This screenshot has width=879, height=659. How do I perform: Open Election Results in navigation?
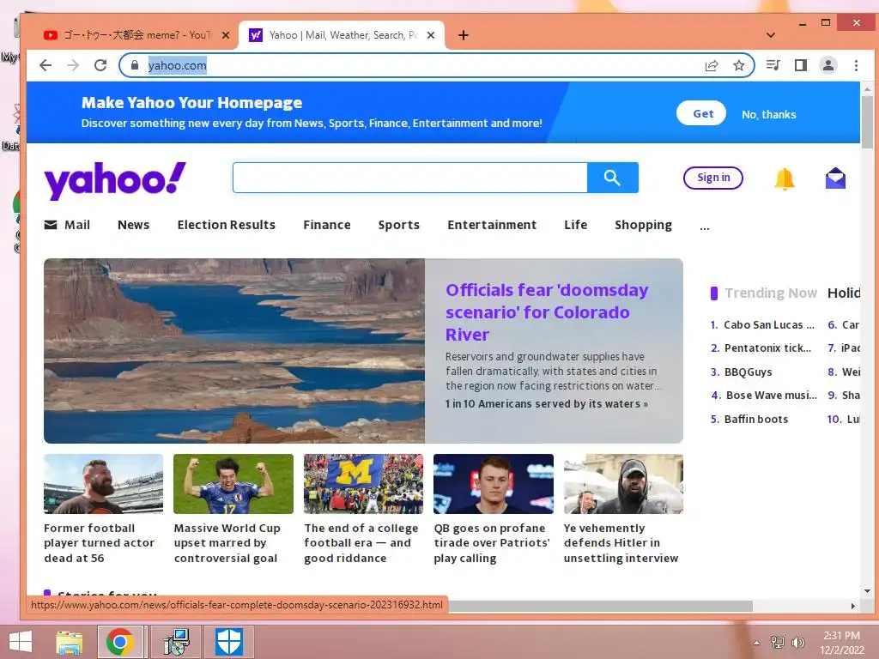[x=227, y=225]
